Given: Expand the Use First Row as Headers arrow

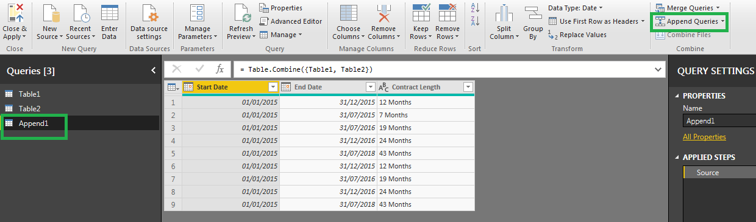Looking at the screenshot, I should point(643,21).
